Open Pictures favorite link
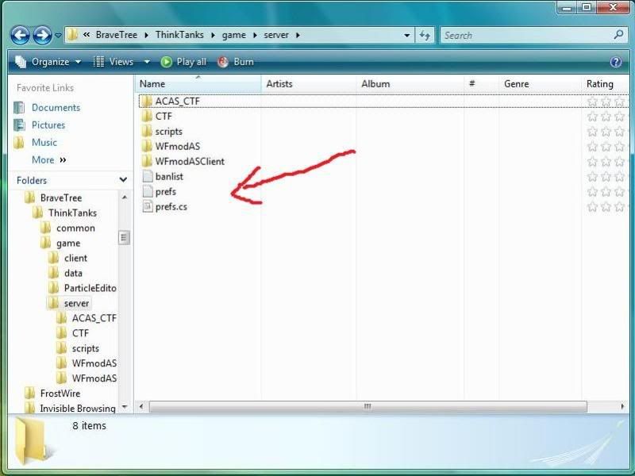 click(48, 125)
